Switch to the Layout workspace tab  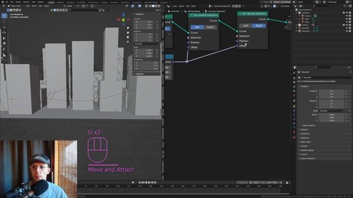click(51, 2)
